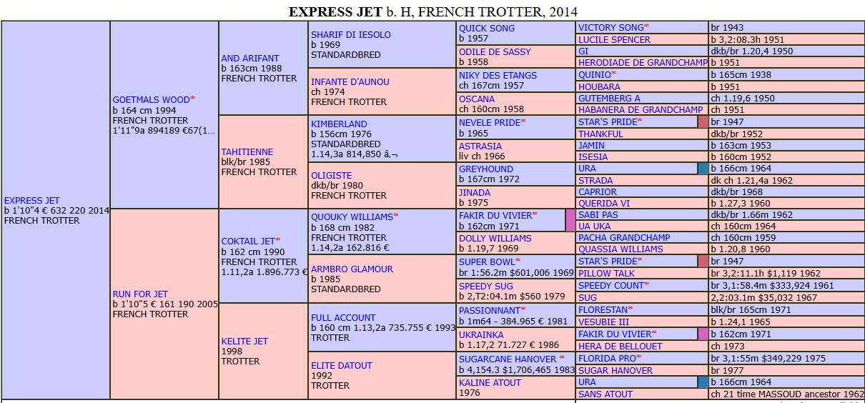Viewport: 865px width, 403px height.
Task: Go to the AND ARIFANT horse page
Action: pyautogui.click(x=250, y=59)
